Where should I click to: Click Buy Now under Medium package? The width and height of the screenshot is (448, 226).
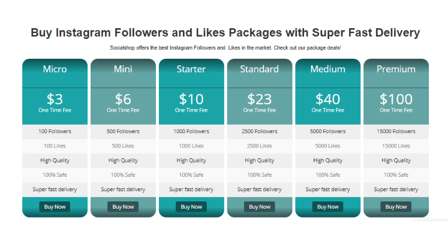(x=327, y=207)
